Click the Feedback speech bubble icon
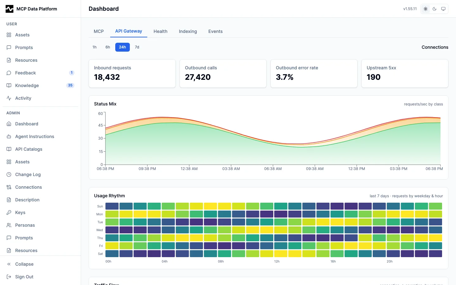The height and width of the screenshot is (285, 456). tap(9, 73)
